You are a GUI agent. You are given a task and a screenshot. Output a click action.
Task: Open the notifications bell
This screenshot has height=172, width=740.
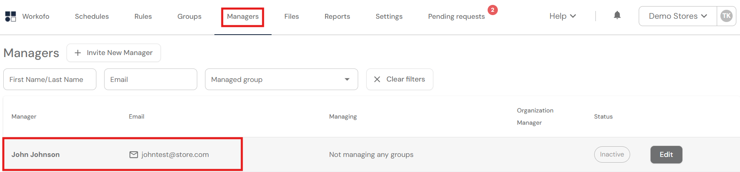[617, 15]
